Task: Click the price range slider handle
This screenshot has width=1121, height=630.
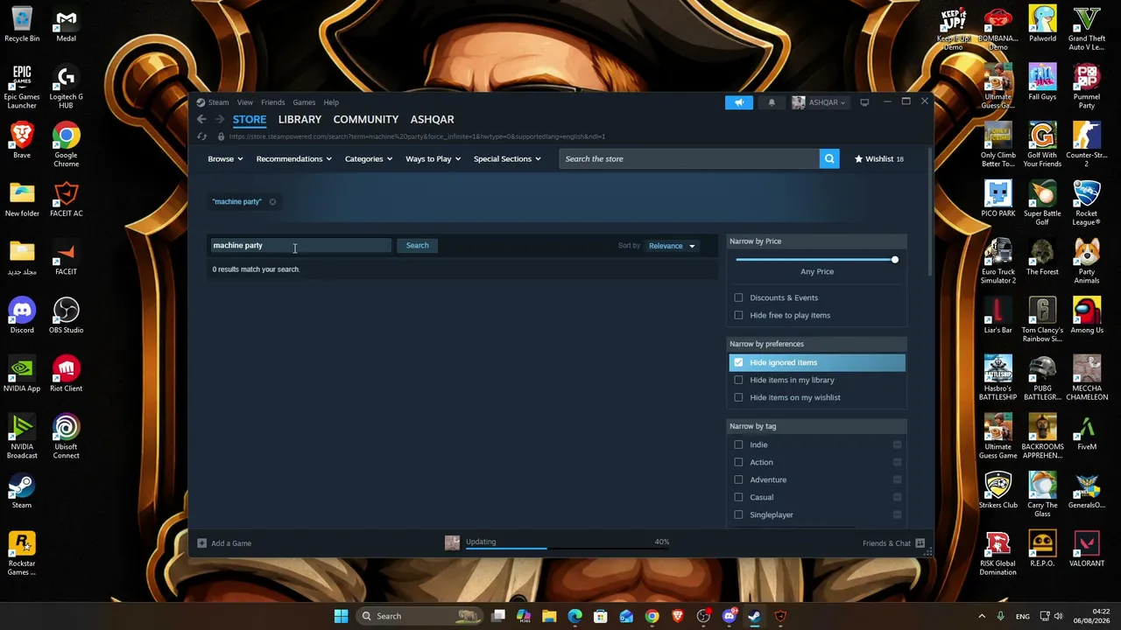Action: (894, 260)
